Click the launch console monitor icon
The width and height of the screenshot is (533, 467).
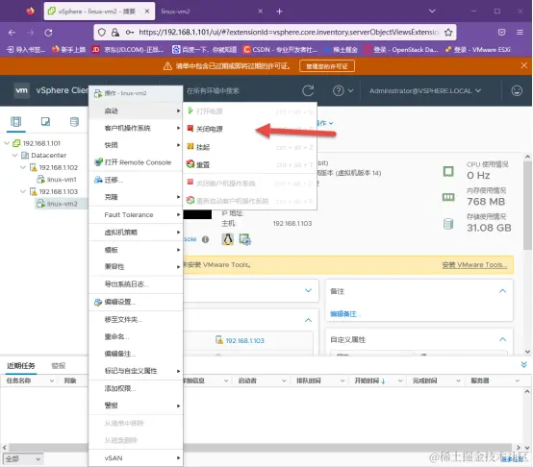point(244,239)
